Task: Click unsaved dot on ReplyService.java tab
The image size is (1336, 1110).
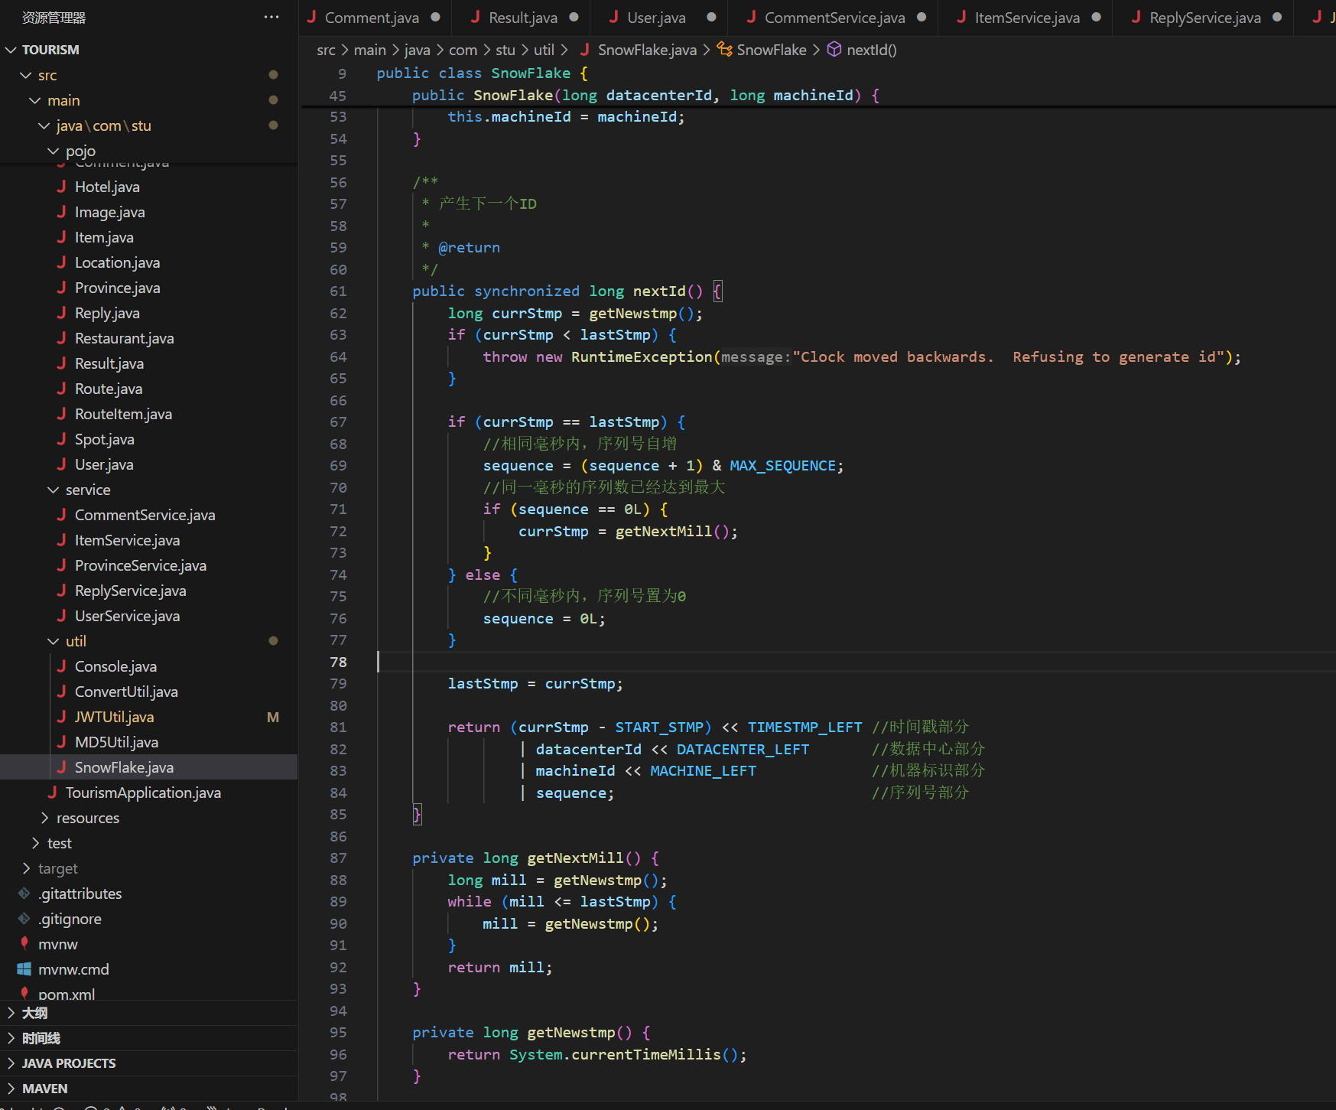Action: click(x=1277, y=17)
